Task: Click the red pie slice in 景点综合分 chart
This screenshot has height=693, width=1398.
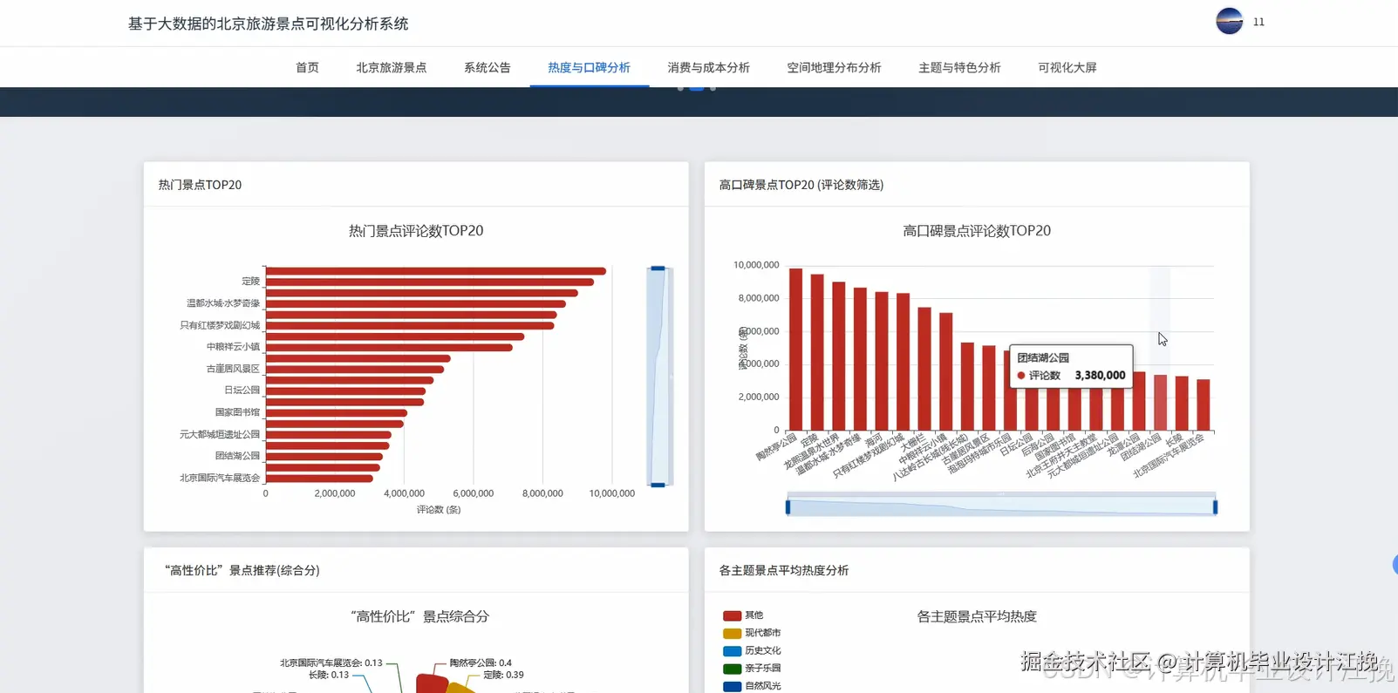Action: pos(430,683)
